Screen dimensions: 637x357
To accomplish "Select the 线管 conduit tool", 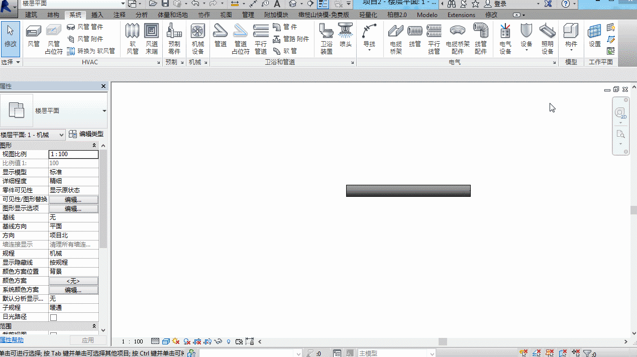I will pos(415,36).
